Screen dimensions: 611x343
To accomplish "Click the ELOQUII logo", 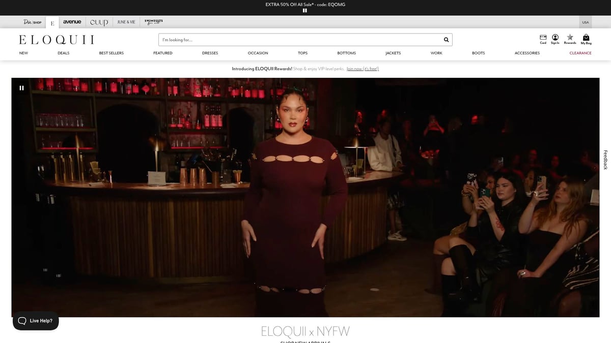I will click(x=57, y=39).
